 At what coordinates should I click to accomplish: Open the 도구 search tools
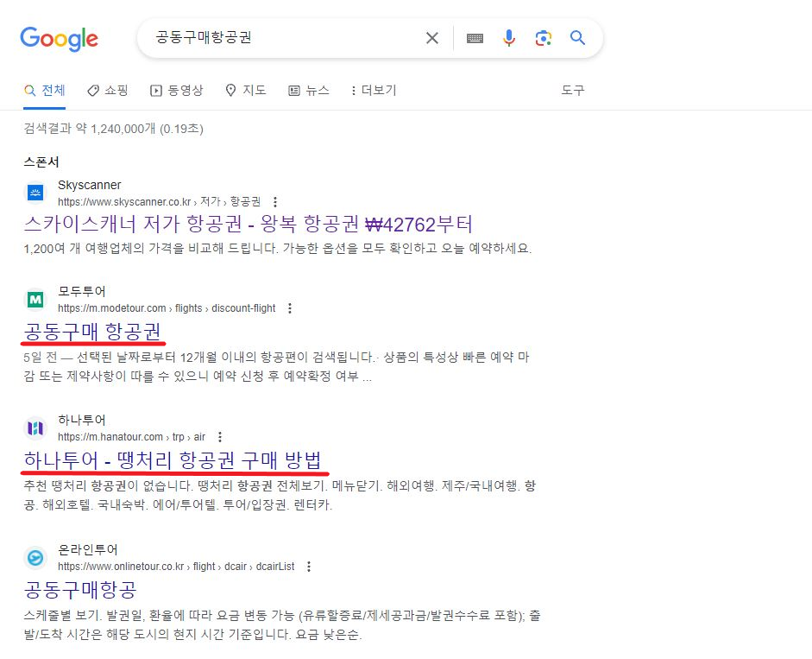point(573,90)
